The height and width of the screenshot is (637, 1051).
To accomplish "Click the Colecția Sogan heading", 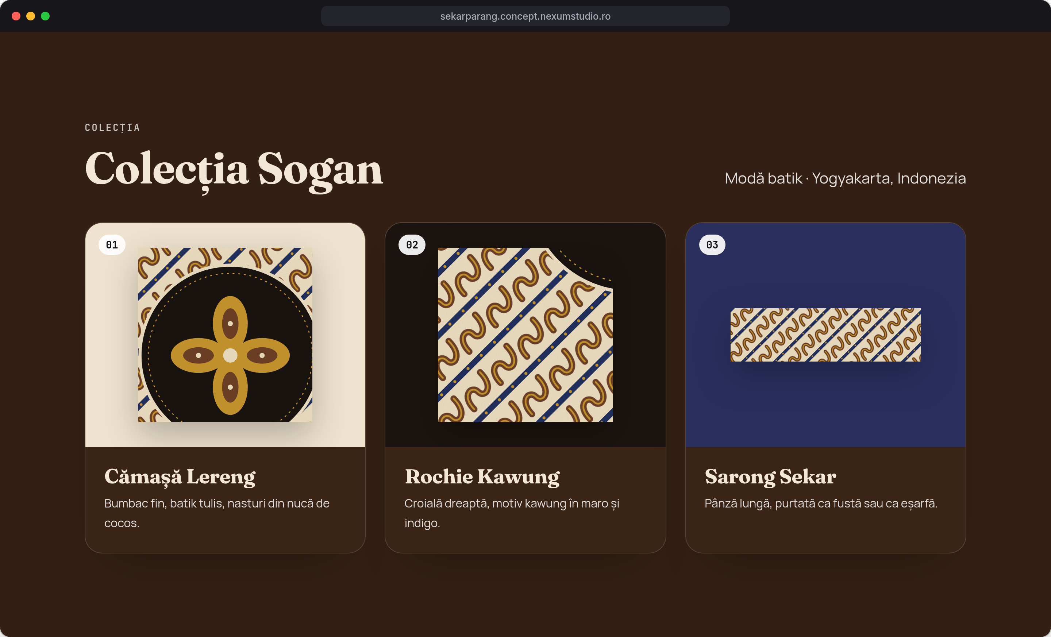I will 234,170.
